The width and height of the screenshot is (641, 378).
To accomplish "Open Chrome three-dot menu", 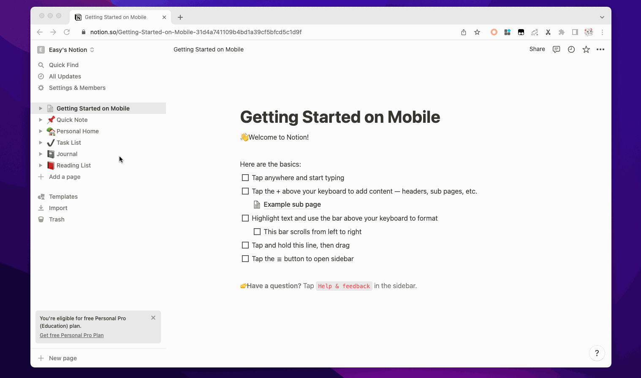I will click(602, 32).
